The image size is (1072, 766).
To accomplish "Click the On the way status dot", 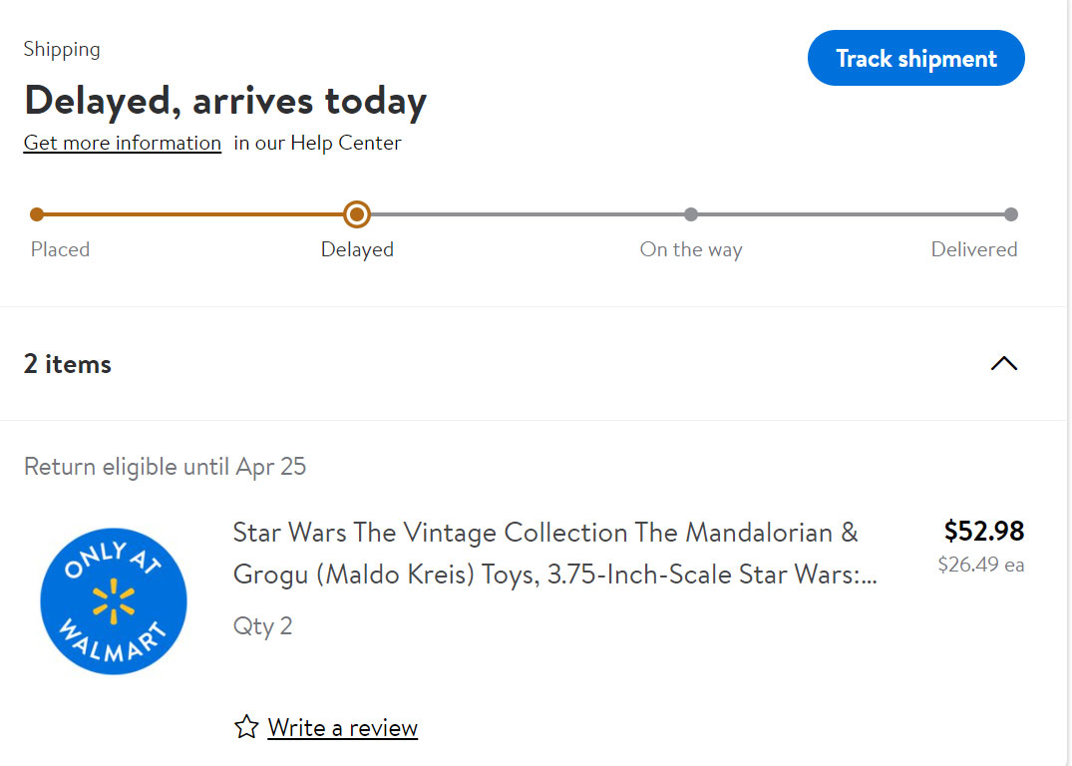I will pos(691,214).
